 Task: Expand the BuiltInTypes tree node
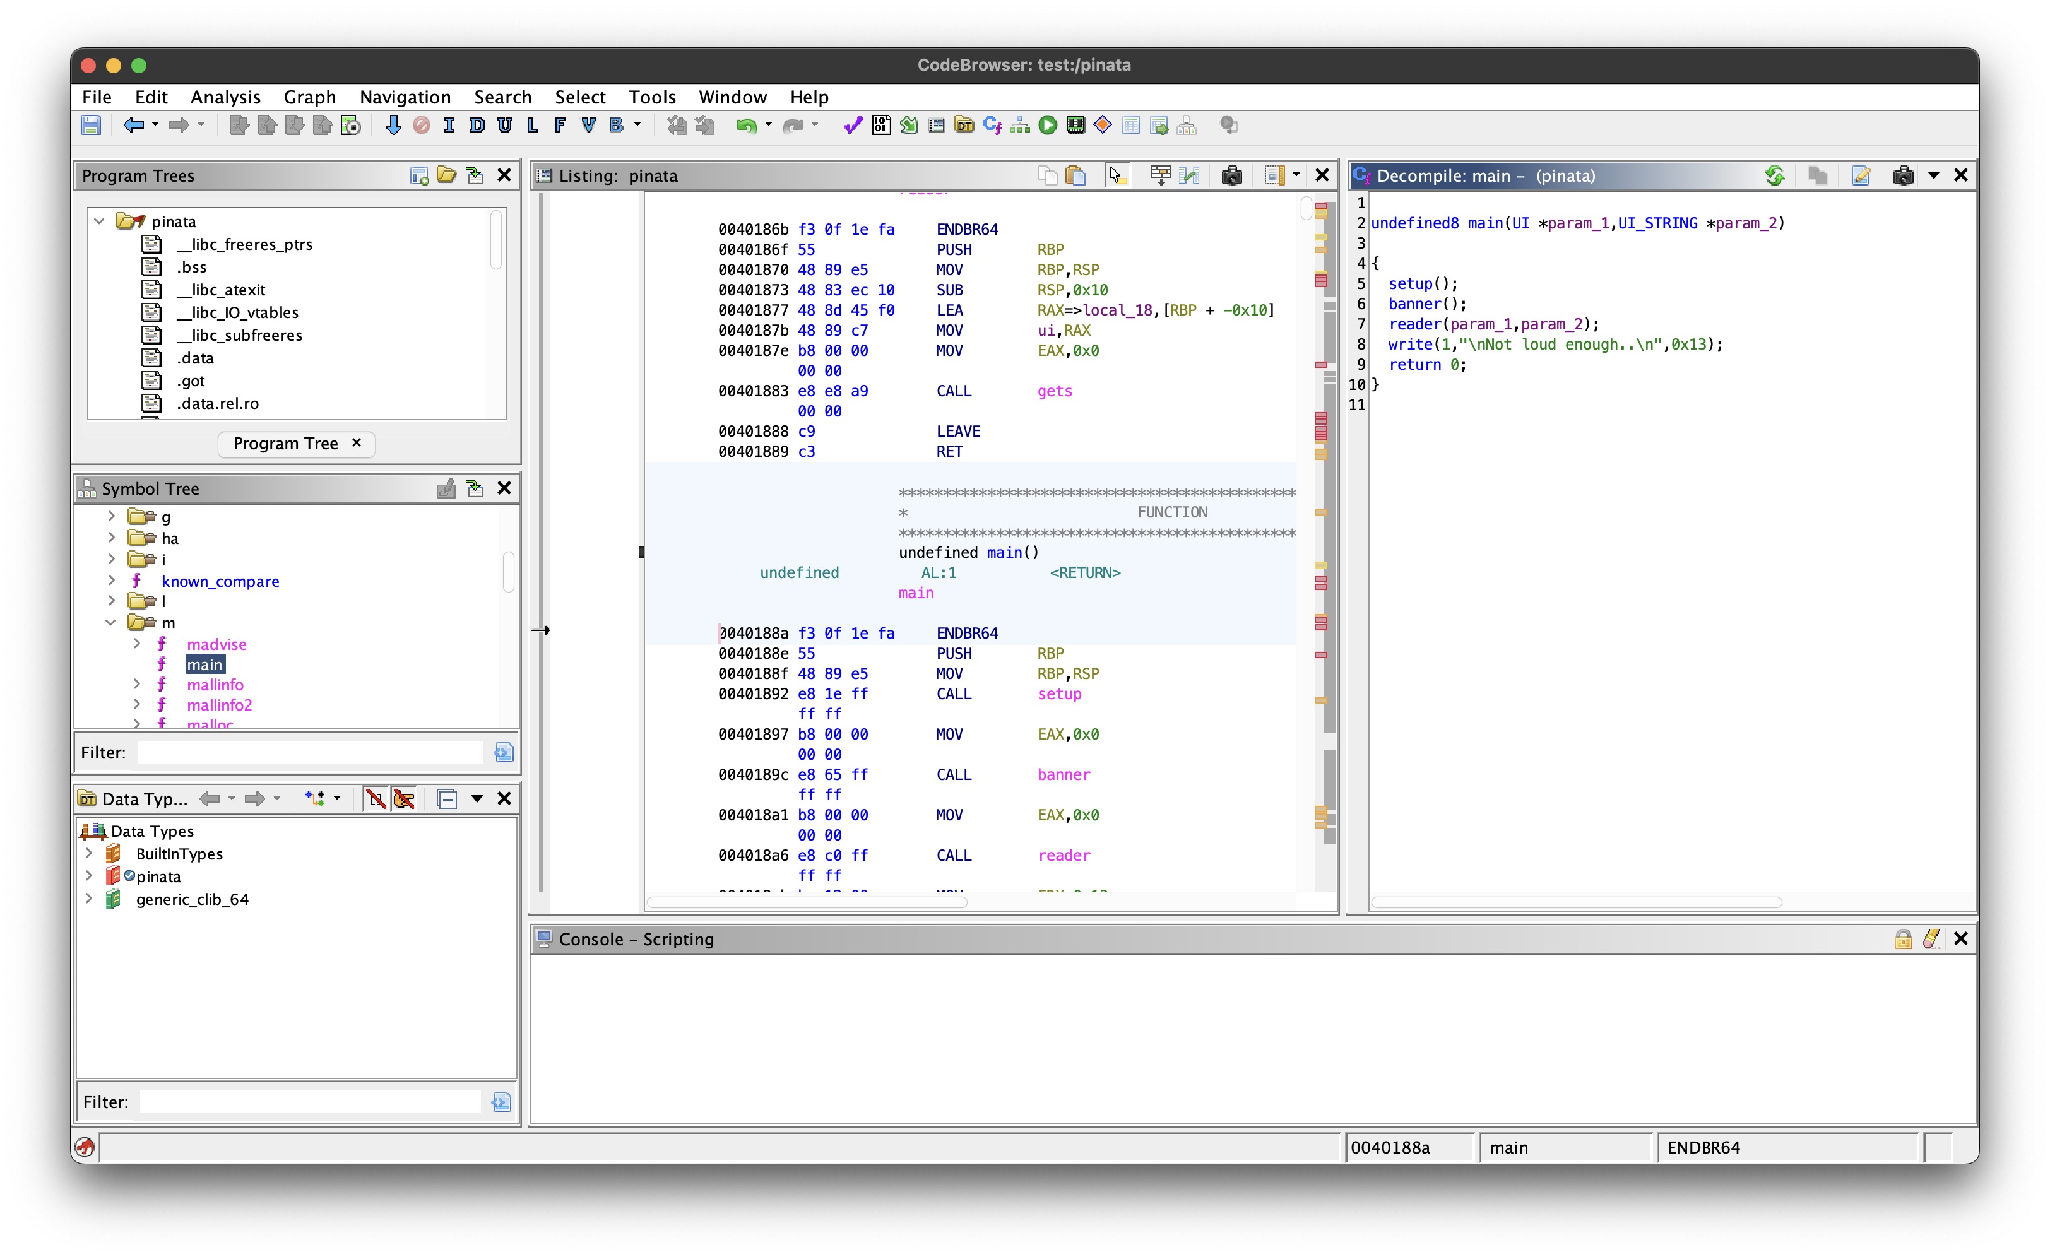89,853
